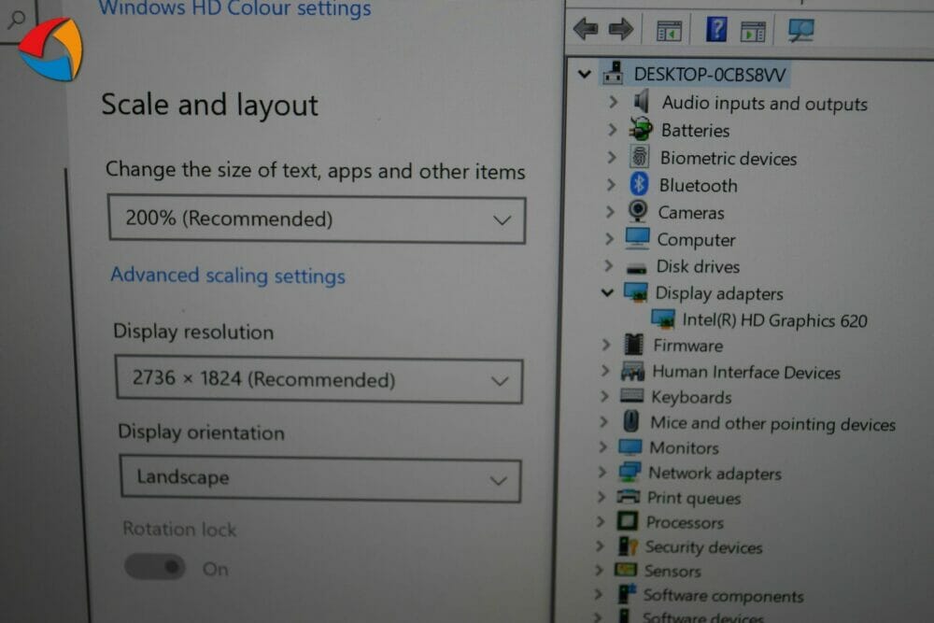Click the Batteries icon
This screenshot has width=934, height=623.
641,128
